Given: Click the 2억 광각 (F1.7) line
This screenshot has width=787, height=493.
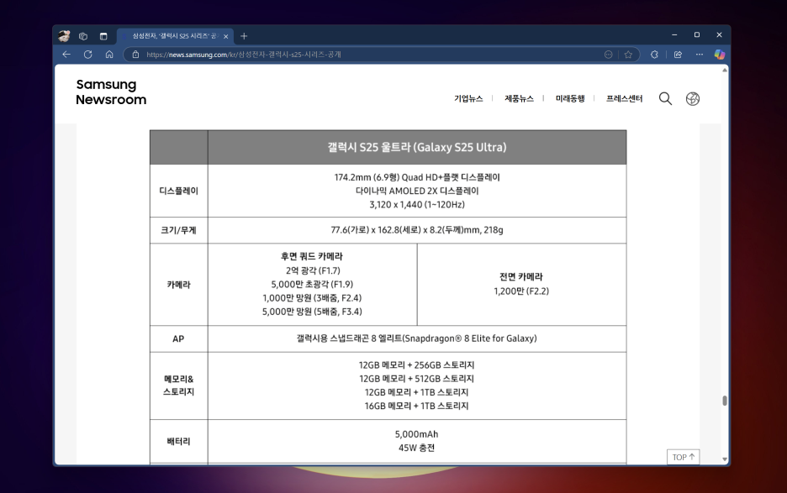Looking at the screenshot, I should [313, 270].
